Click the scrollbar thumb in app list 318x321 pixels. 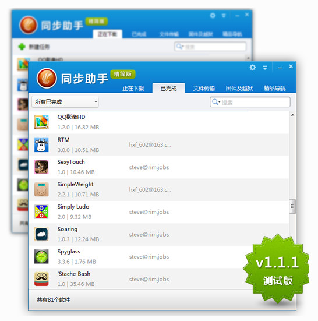pyautogui.click(x=292, y=206)
